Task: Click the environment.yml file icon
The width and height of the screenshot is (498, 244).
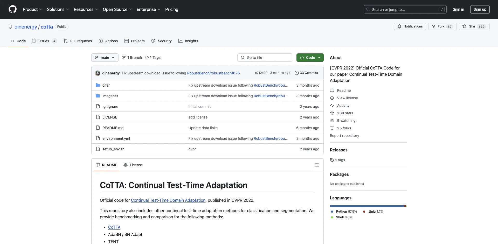Action: (98, 138)
